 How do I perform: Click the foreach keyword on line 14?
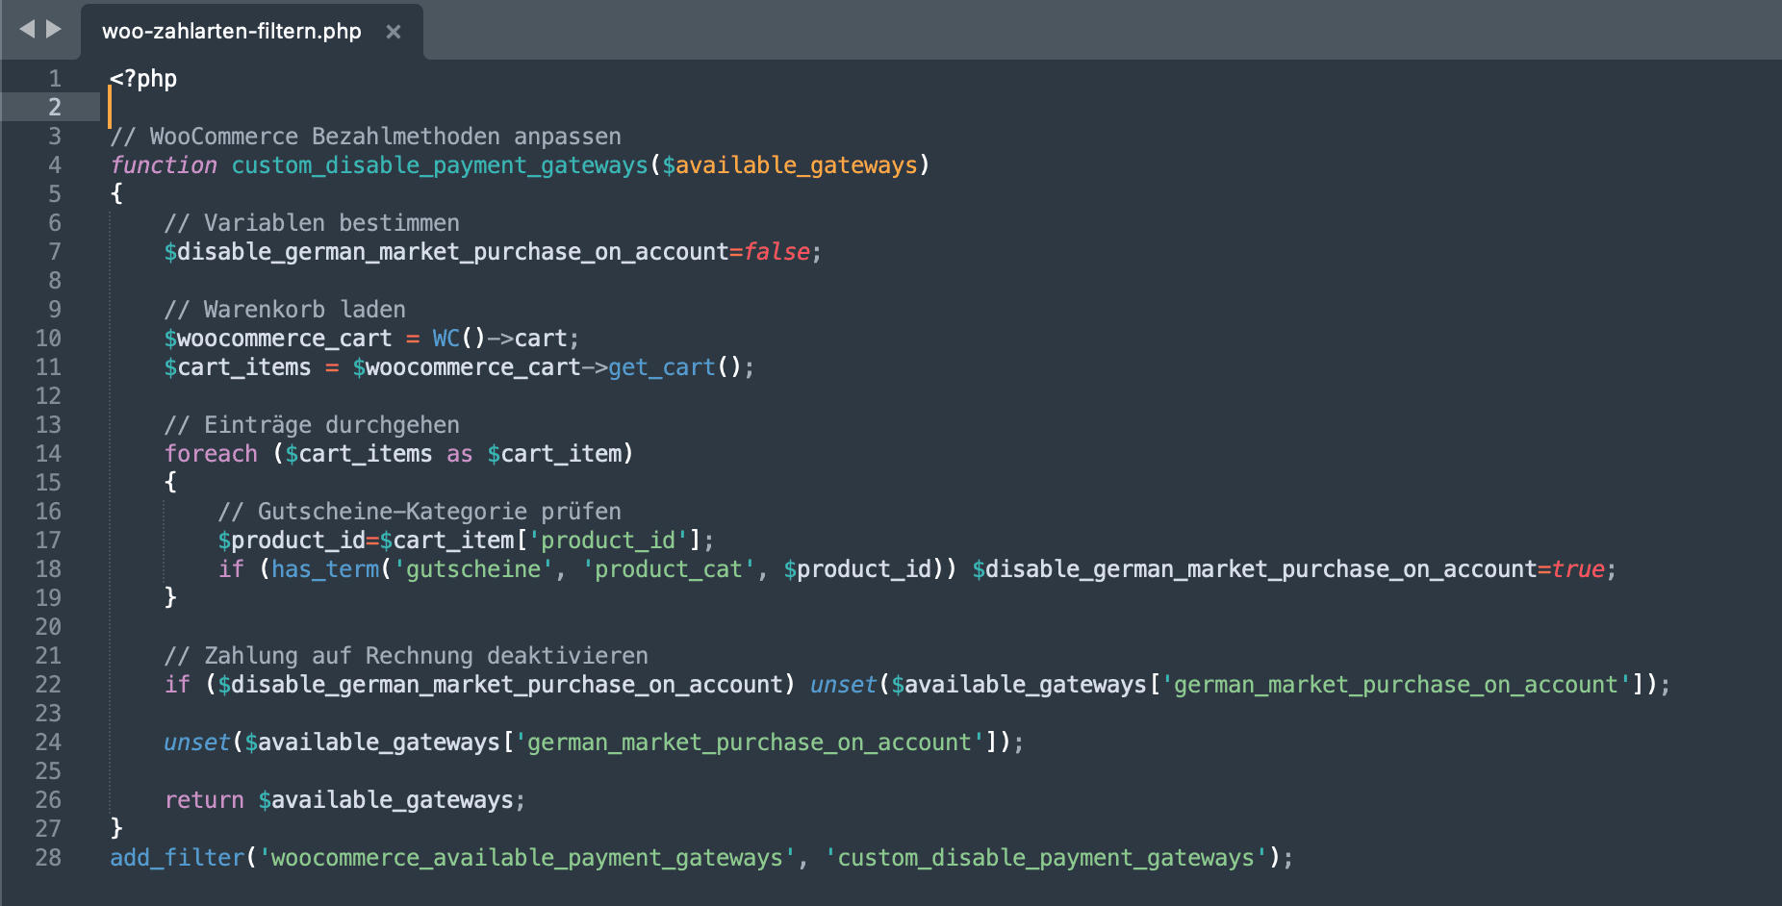coord(211,454)
